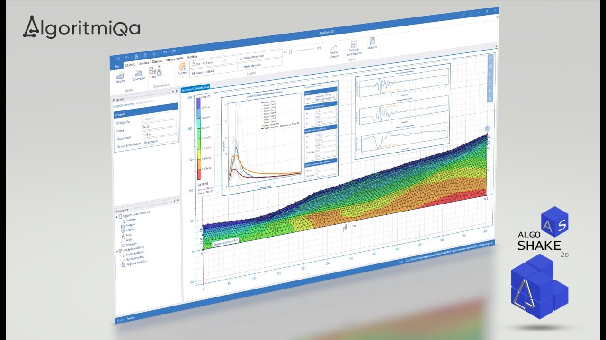The image size is (606, 340).
Task: Click the undo arrow icon
Action: (x=165, y=53)
